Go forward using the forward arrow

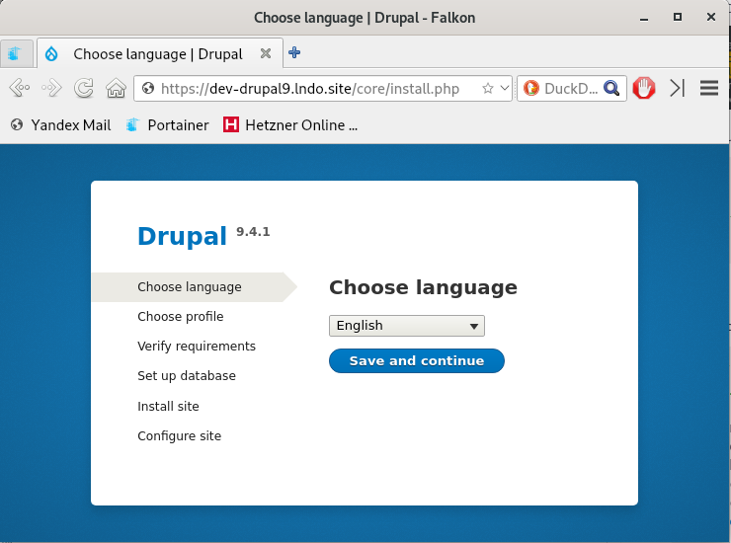pyautogui.click(x=51, y=88)
